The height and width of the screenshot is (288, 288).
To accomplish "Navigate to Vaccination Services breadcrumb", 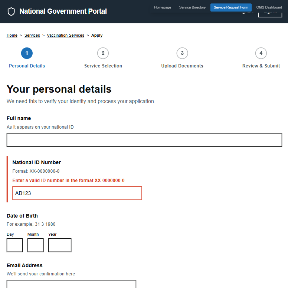I will click(65, 36).
